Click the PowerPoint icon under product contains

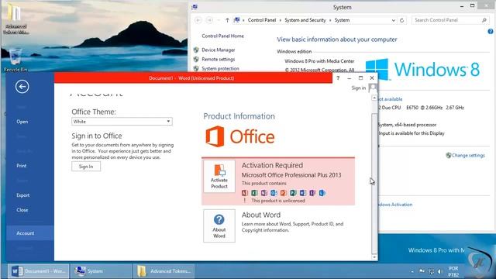(x=283, y=193)
